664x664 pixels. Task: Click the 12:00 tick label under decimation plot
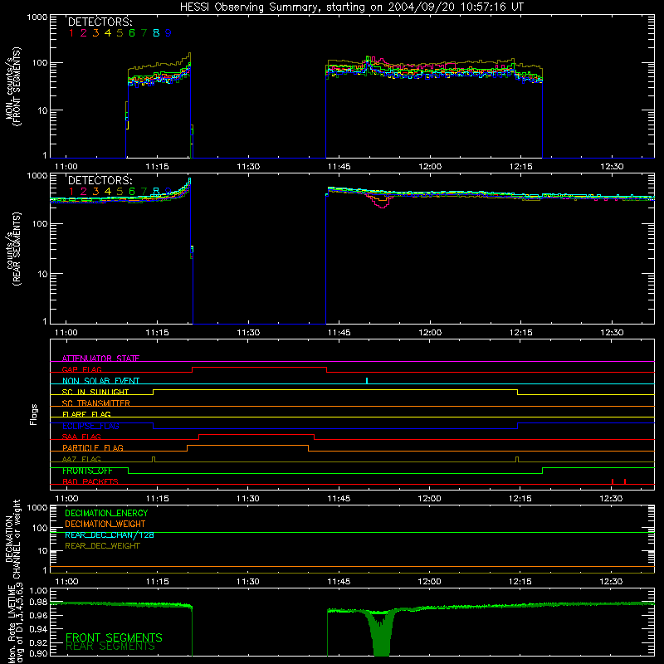tap(429, 582)
